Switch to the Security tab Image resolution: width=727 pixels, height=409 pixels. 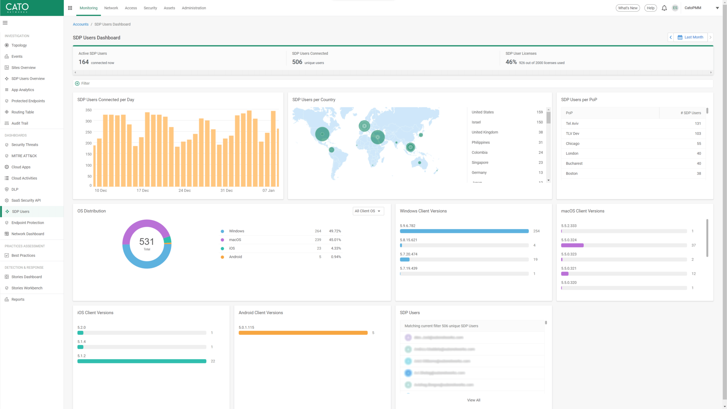tap(150, 8)
